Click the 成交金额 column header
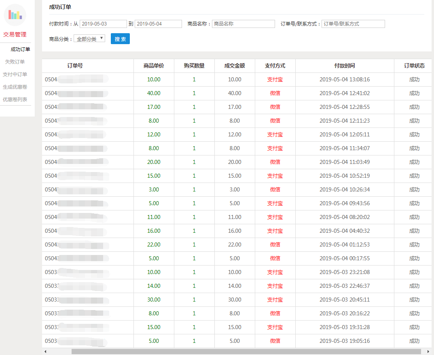The image size is (434, 355). pyautogui.click(x=235, y=66)
